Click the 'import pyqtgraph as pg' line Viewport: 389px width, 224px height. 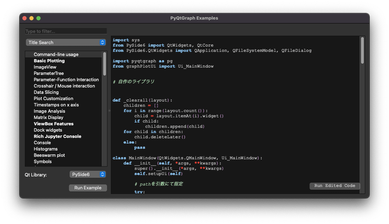point(142,61)
